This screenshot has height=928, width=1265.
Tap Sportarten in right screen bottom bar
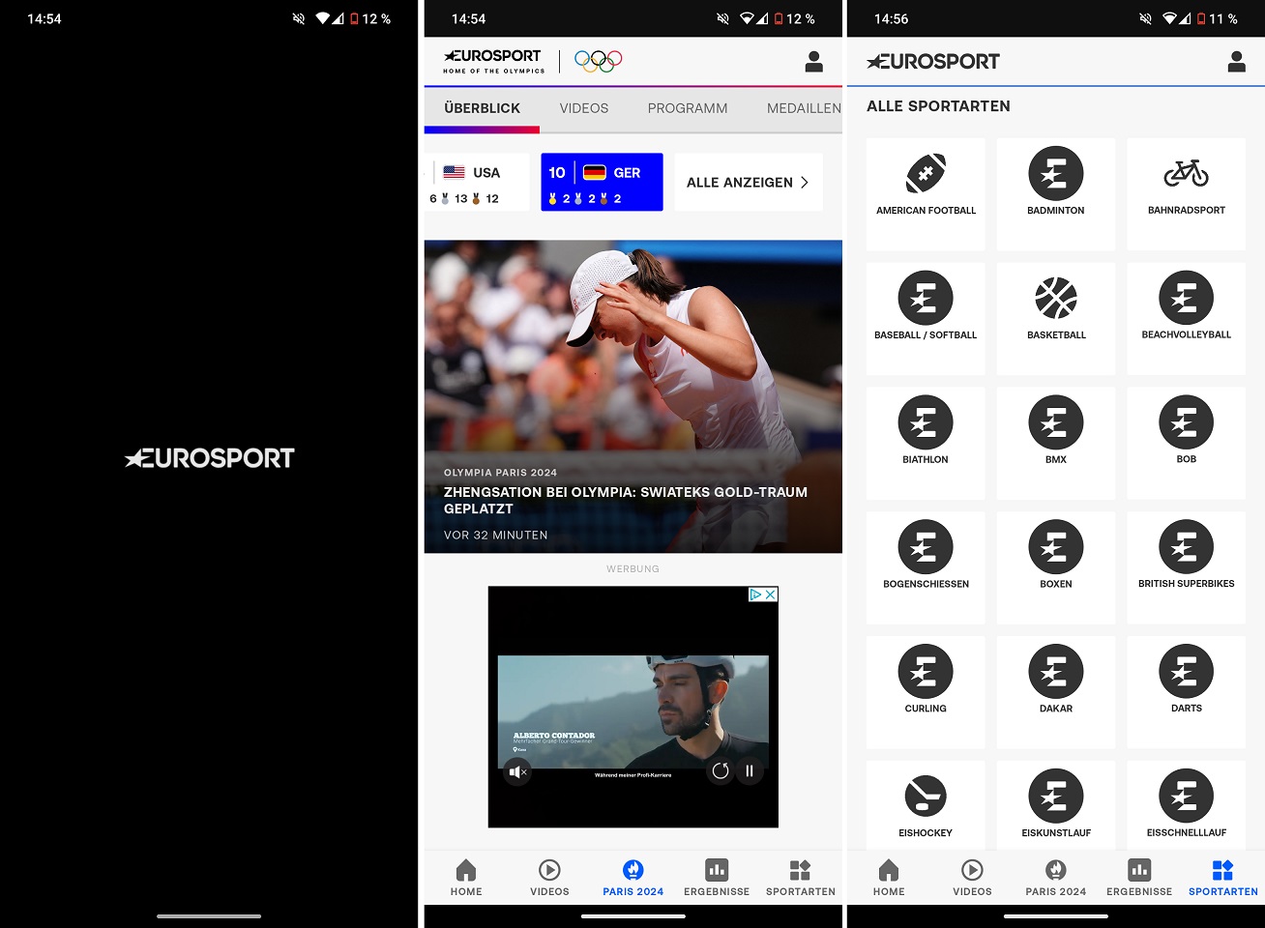click(1223, 878)
